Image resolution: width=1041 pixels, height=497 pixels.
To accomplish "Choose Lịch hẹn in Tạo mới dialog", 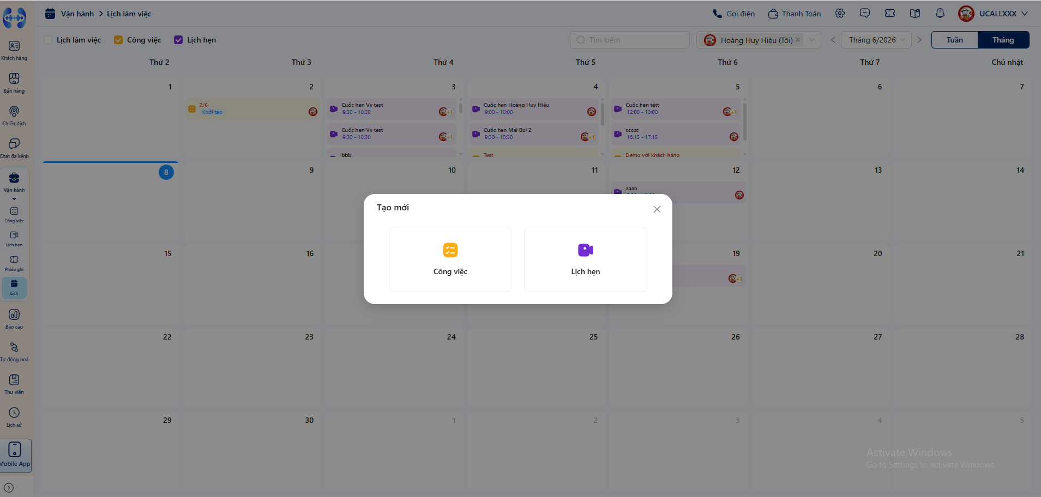I will [585, 259].
